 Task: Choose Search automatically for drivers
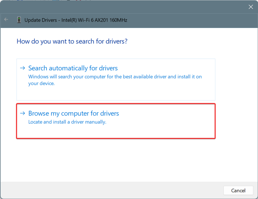coord(116,80)
